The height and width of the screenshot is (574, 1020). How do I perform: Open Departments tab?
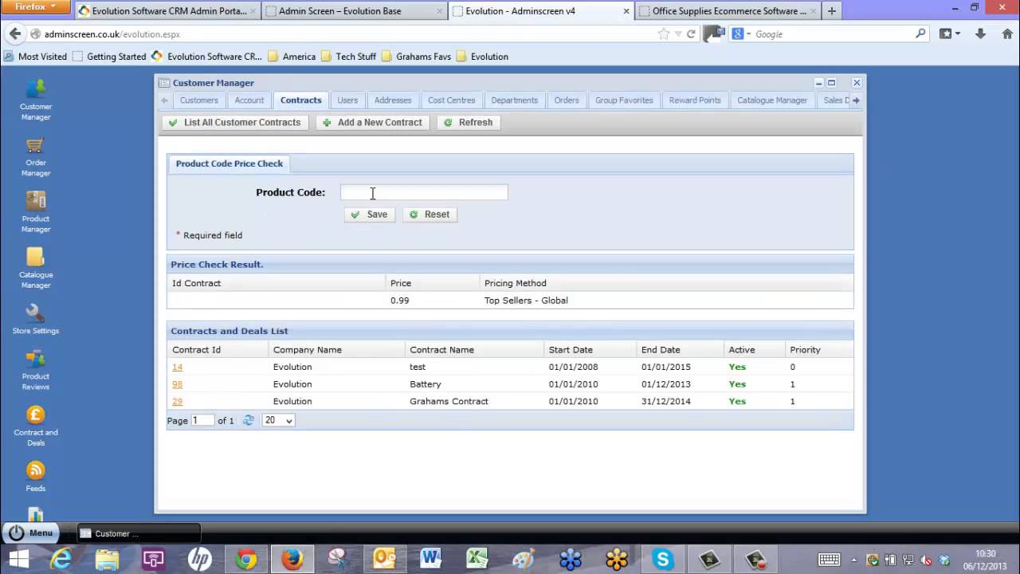514,100
